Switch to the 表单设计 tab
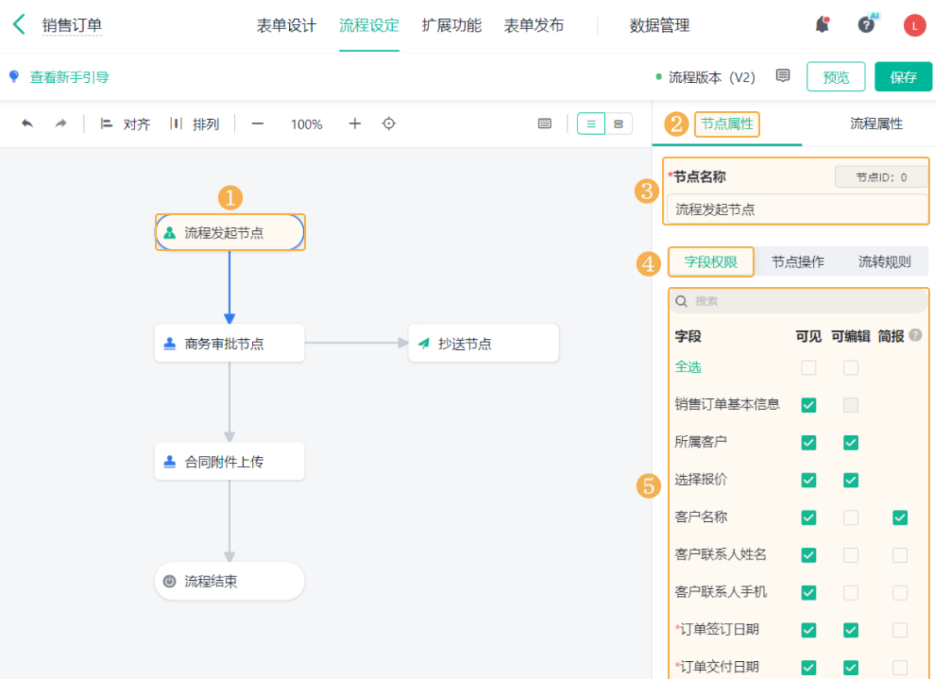936x679 pixels. click(286, 25)
